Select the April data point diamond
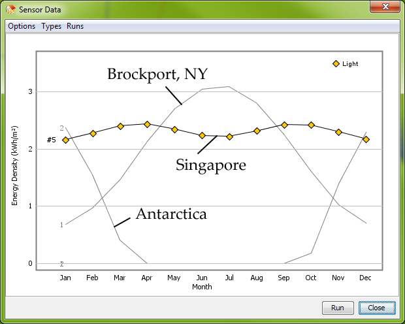 coord(147,124)
